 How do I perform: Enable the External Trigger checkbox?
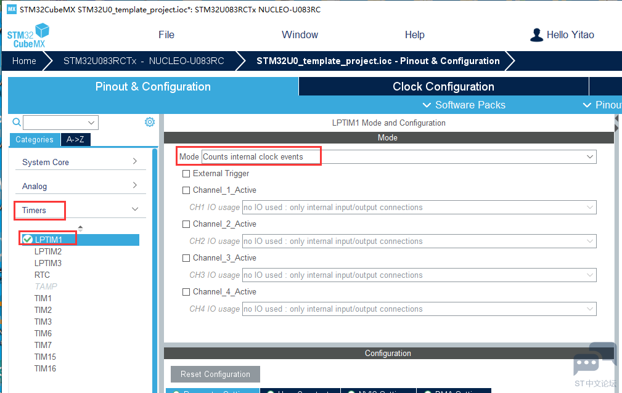point(186,174)
